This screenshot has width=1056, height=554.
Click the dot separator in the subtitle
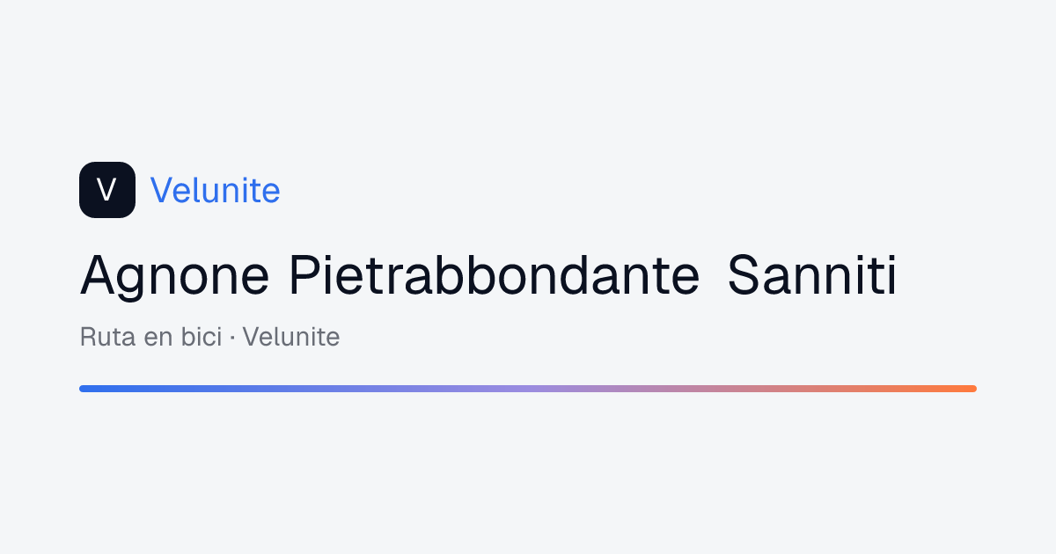(233, 338)
